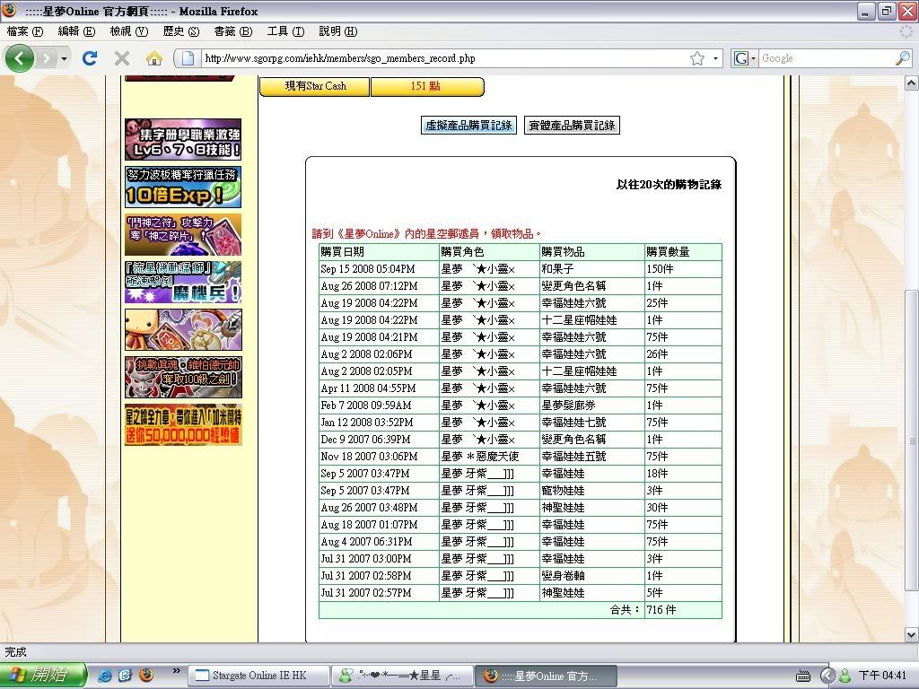Click the search magnifier icon

pyautogui.click(x=902, y=58)
